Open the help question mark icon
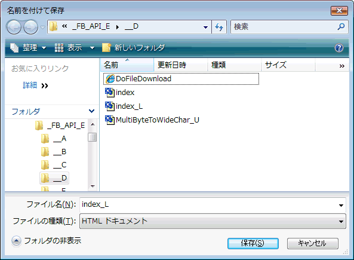The height and width of the screenshot is (260, 354). [339, 48]
